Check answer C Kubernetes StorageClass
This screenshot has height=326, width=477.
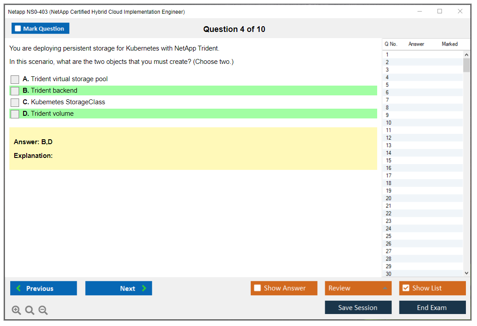tap(15, 102)
